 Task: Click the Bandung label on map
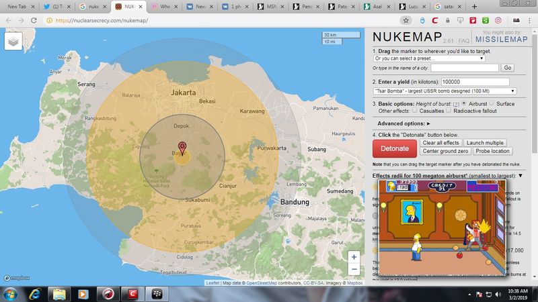coord(295,202)
